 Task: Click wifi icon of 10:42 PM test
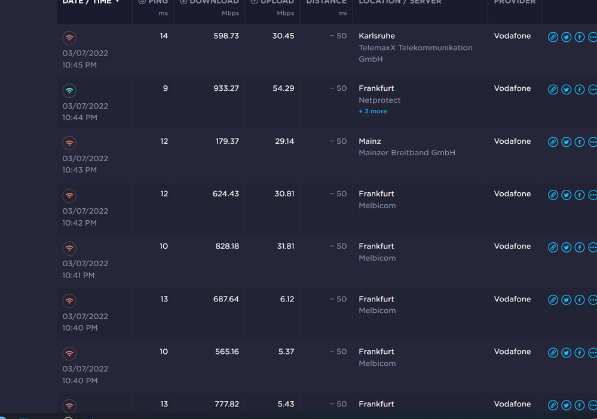(69, 196)
